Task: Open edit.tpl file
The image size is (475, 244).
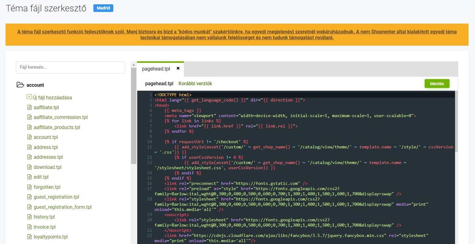Action: (41, 177)
